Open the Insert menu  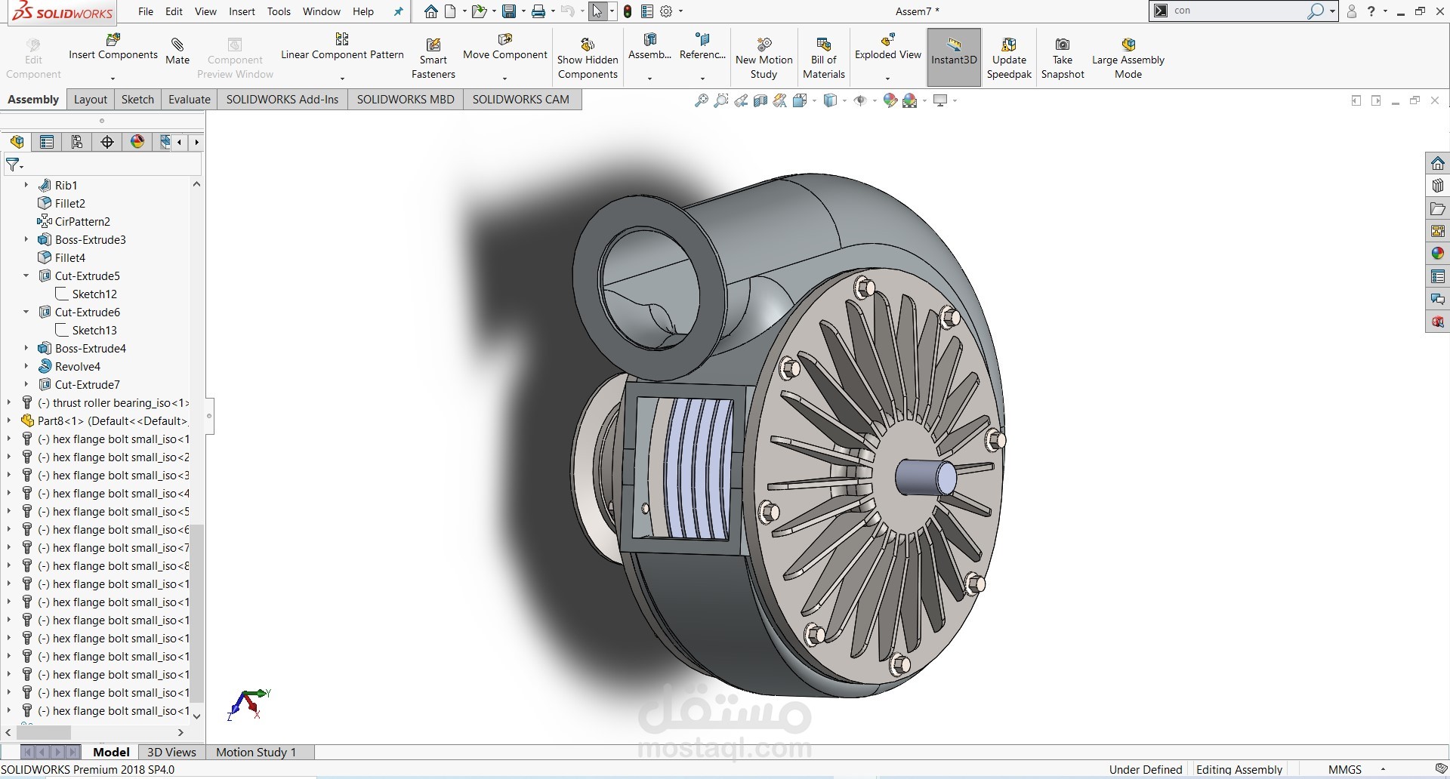tap(242, 11)
